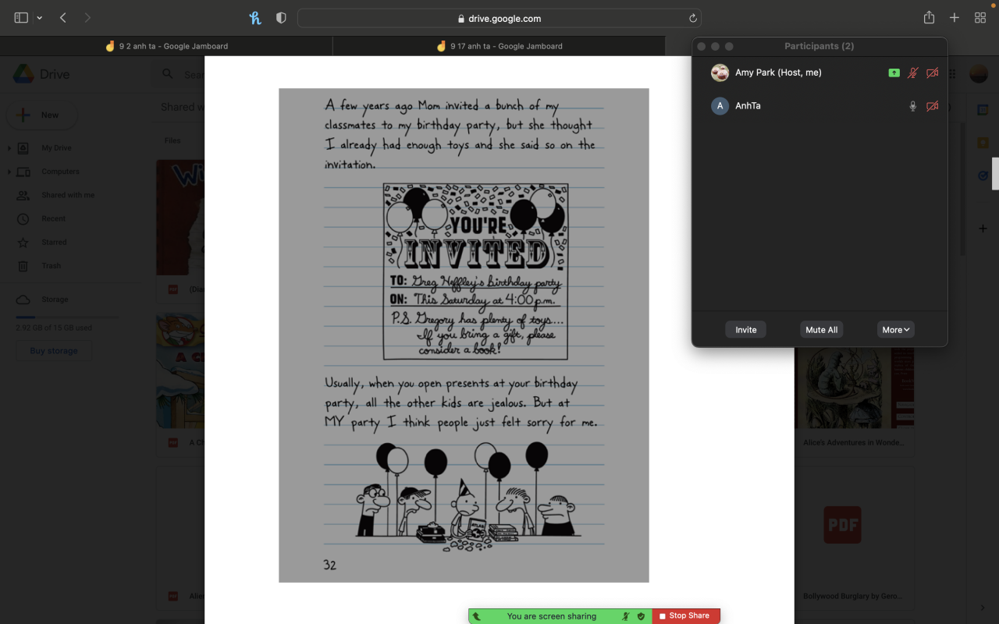Open Google Keep in the Drive side panel
Viewport: 999px width, 624px height.
[983, 143]
